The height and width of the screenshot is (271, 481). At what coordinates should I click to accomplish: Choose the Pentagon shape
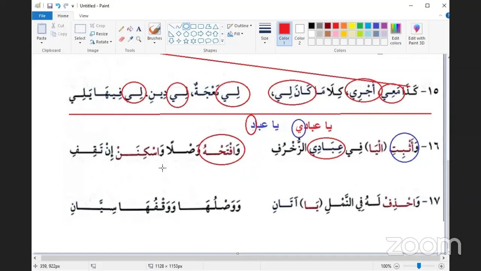(186, 34)
